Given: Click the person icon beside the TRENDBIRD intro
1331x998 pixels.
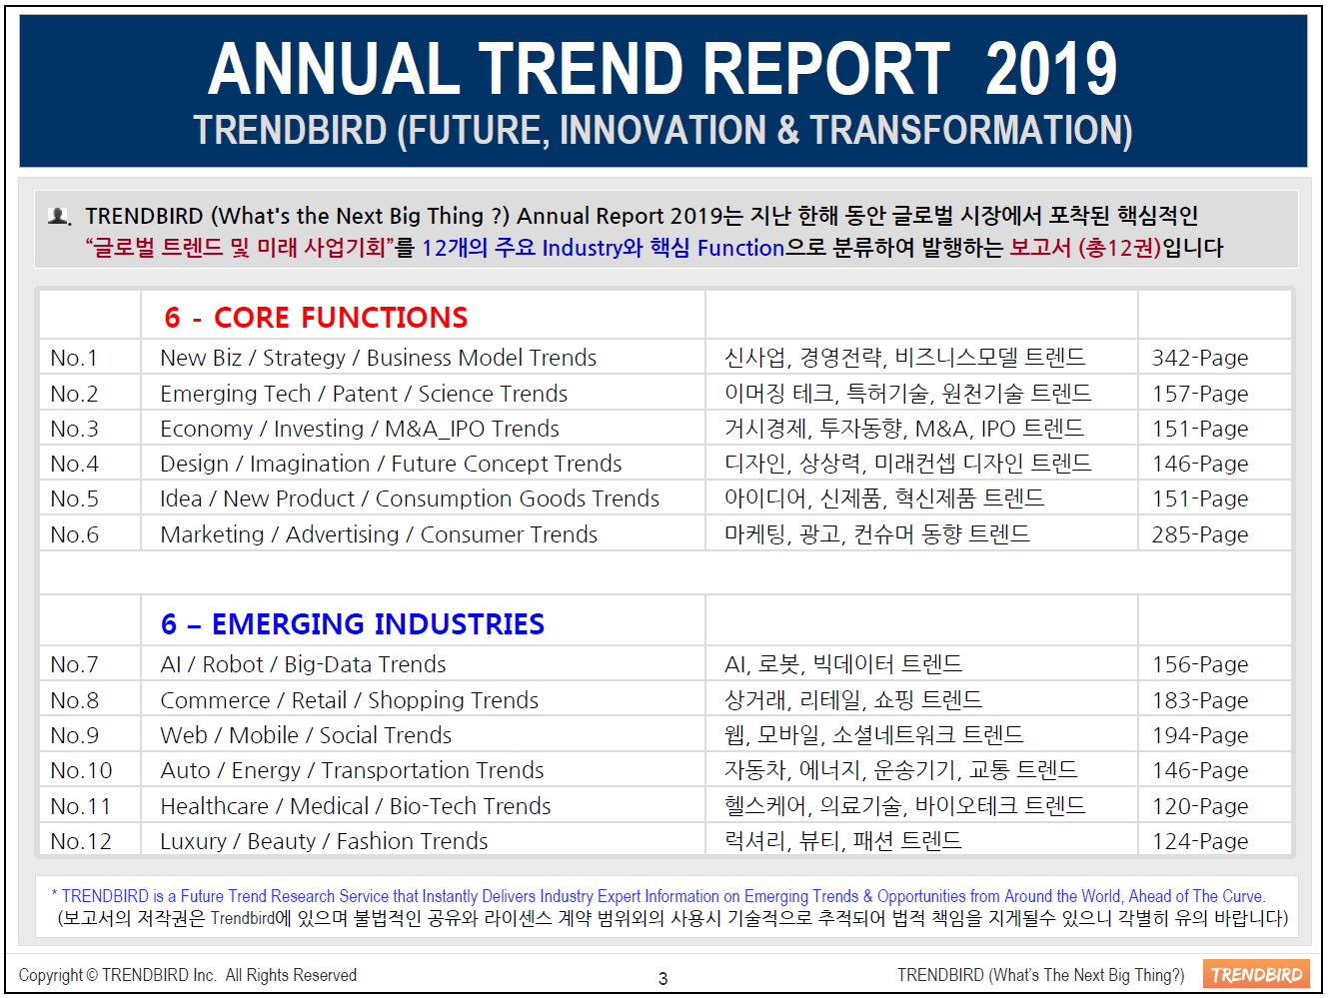Looking at the screenshot, I should coord(60,216).
